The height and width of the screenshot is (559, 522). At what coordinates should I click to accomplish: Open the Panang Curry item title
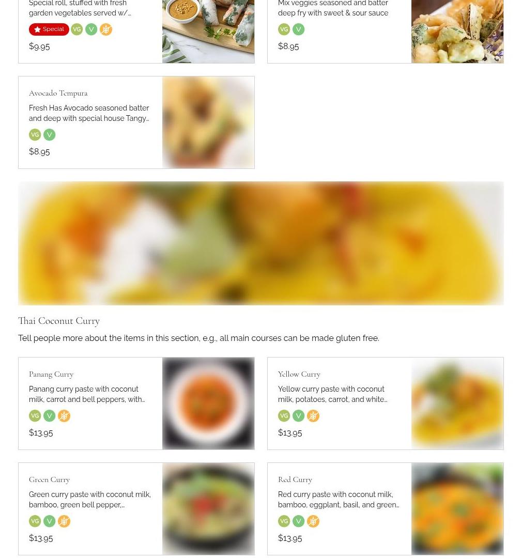(51, 375)
